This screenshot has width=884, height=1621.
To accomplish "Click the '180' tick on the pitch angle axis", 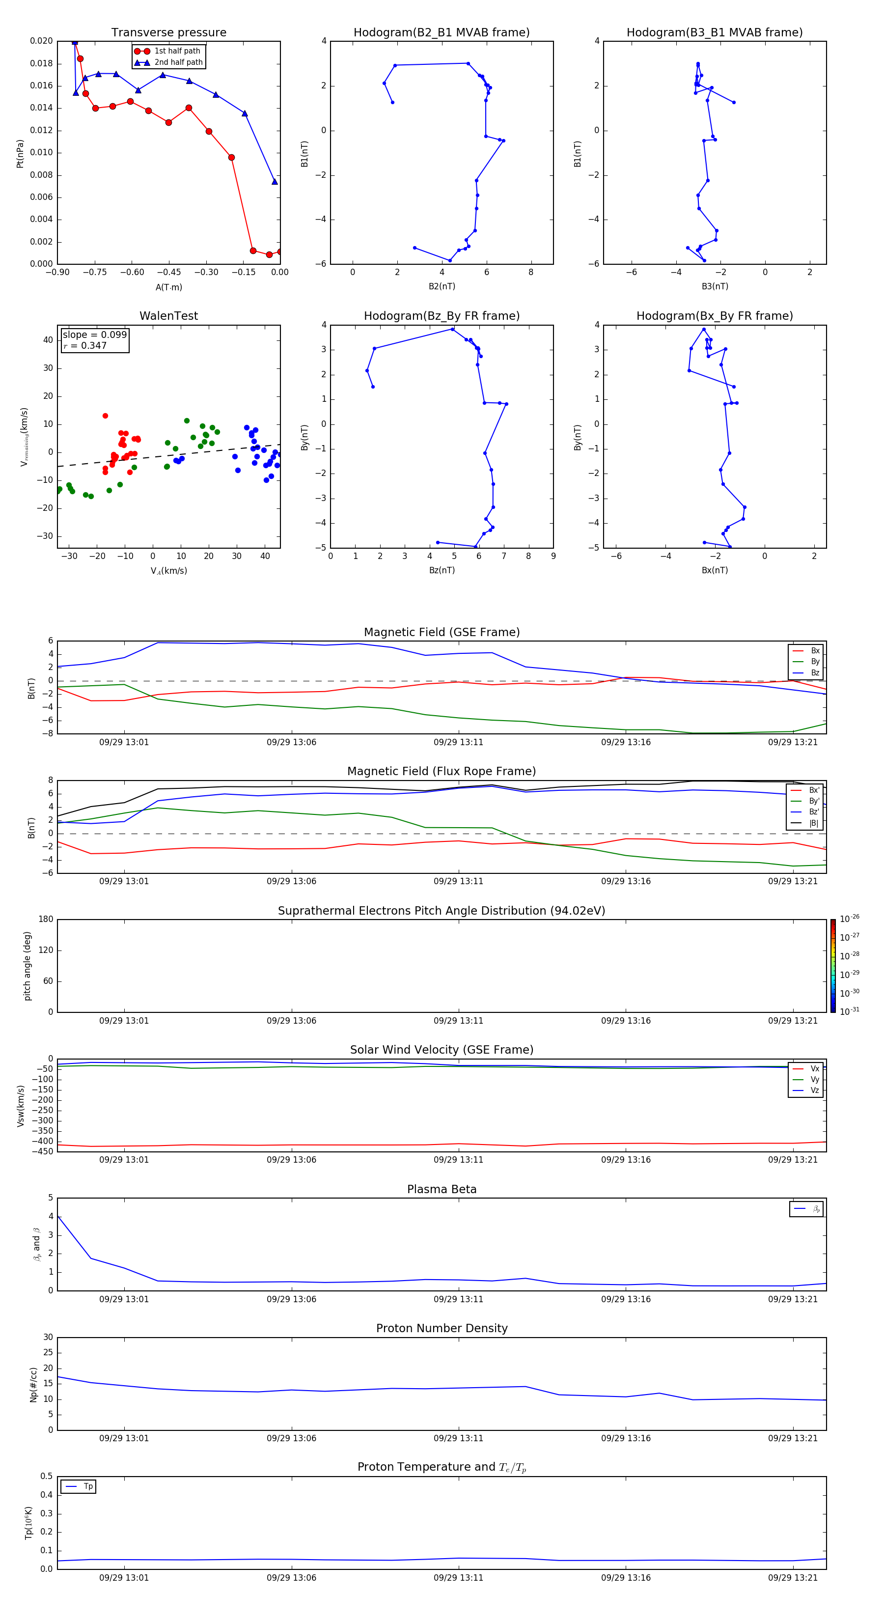I will [x=45, y=920].
